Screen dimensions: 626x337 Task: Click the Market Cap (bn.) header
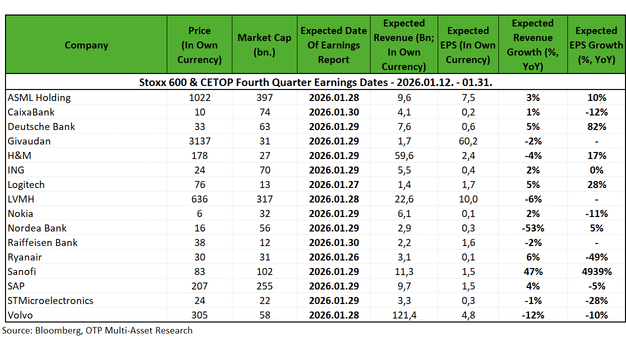264,45
